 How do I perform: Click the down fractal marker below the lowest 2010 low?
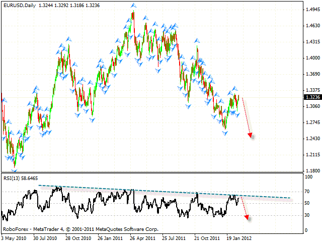[15, 170]
